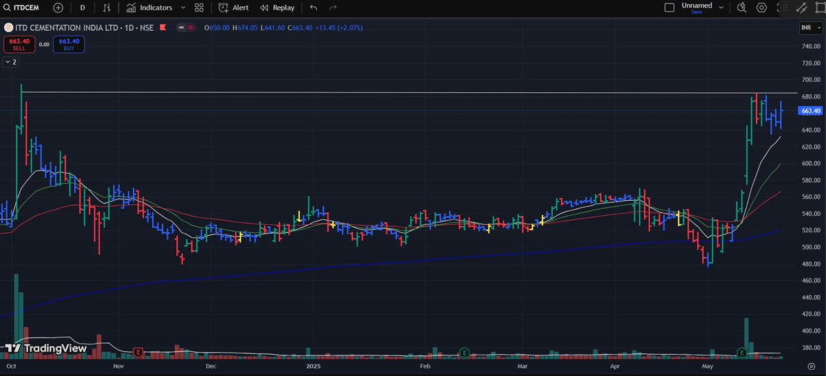Open the indicator templates grid icon
This screenshot has height=376, width=826.
[x=199, y=8]
